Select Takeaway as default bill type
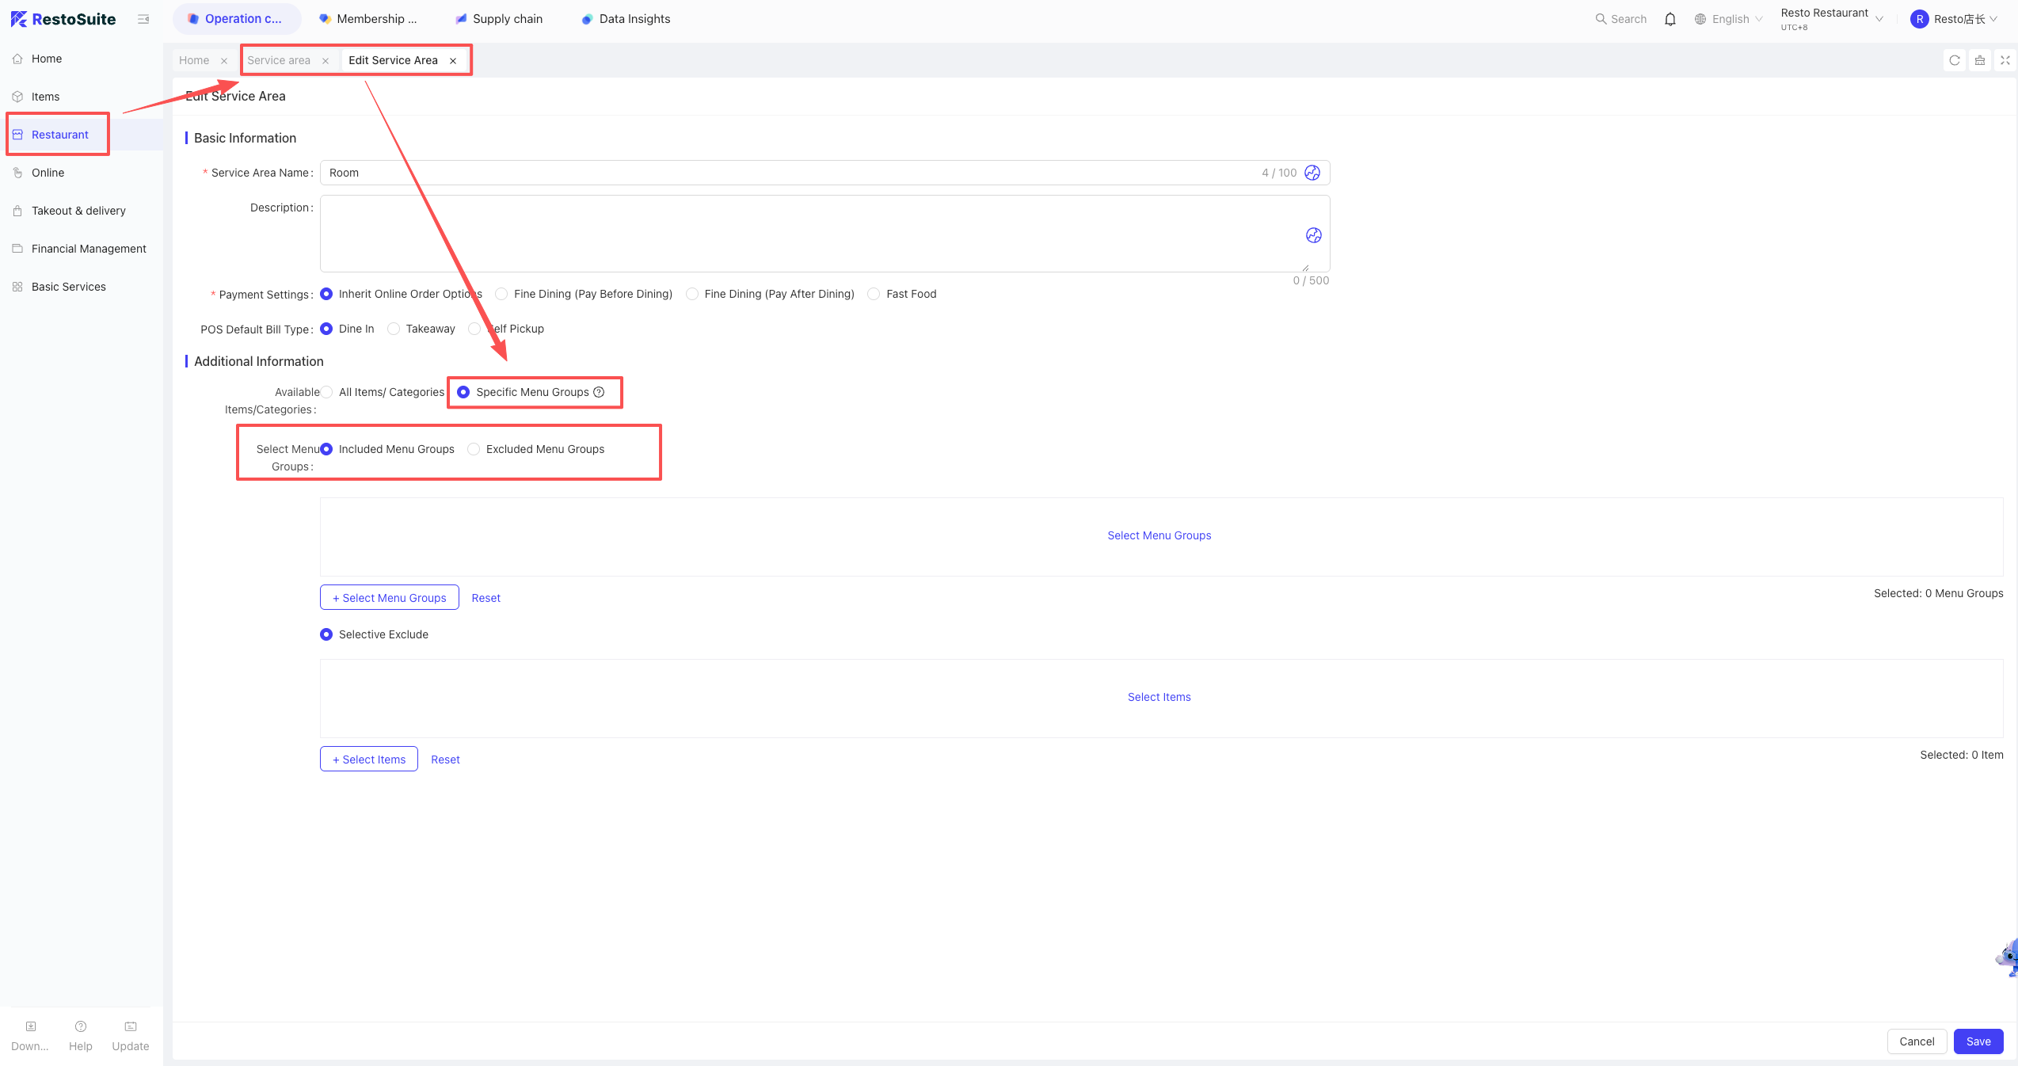 pos(394,329)
